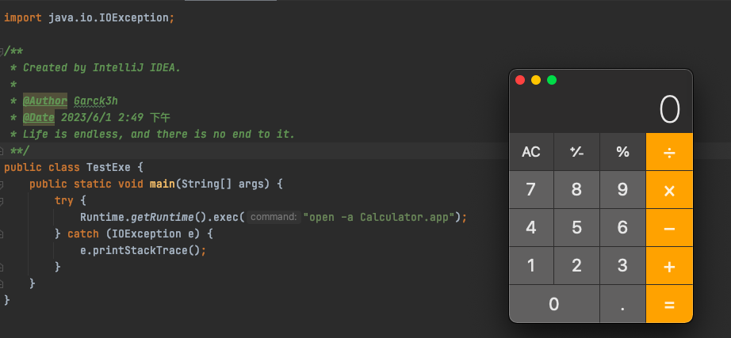Click "Created by IntelliJ IDEA." comment

pyautogui.click(x=101, y=67)
